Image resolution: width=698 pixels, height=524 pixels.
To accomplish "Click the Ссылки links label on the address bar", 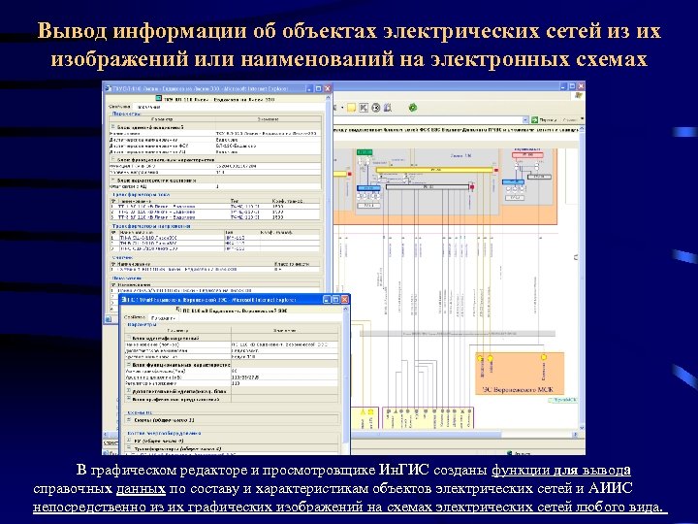I will coord(570,120).
